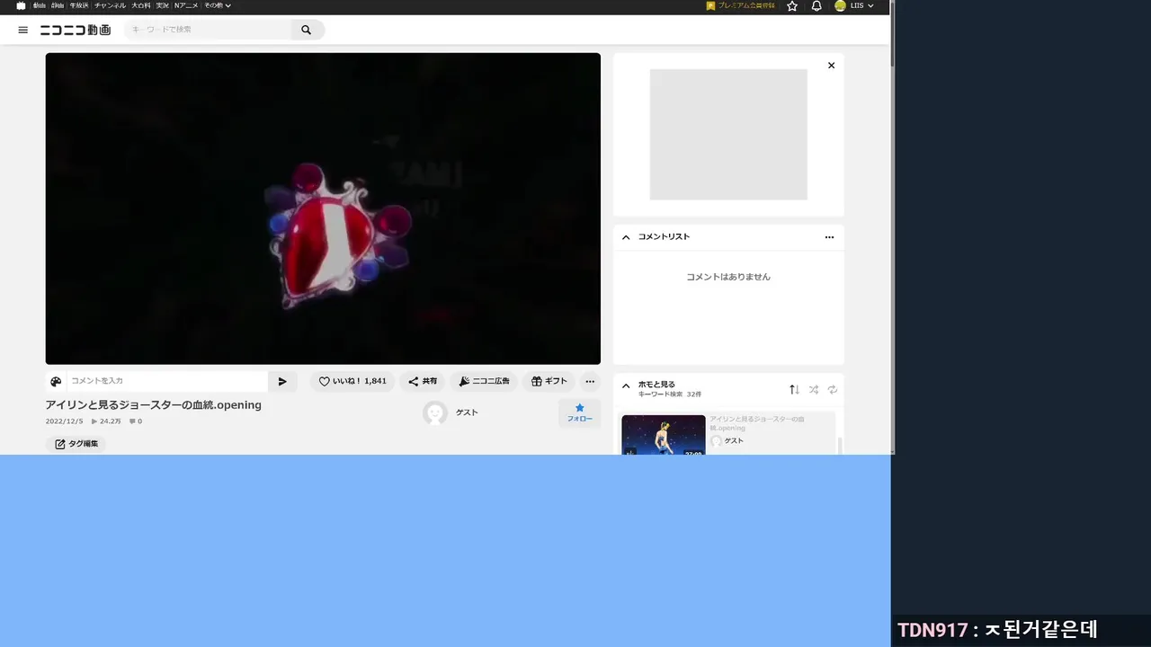Open the more options menu under video
The height and width of the screenshot is (647, 1151).
click(590, 381)
